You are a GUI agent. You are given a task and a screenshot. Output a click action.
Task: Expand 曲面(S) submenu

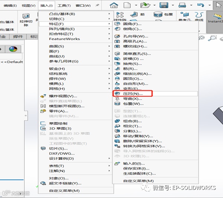[x=76, y=46]
